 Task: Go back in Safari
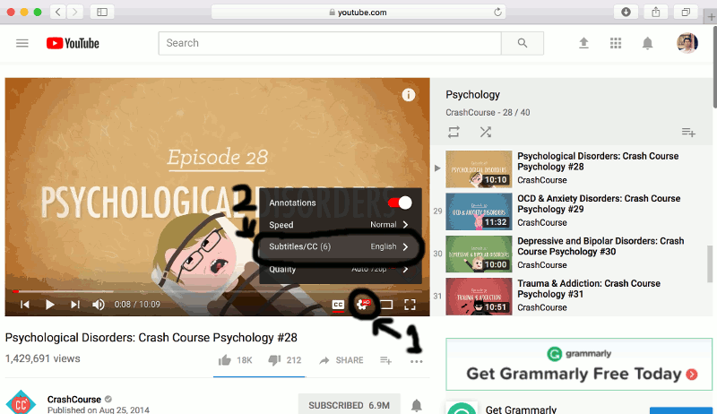pos(58,12)
